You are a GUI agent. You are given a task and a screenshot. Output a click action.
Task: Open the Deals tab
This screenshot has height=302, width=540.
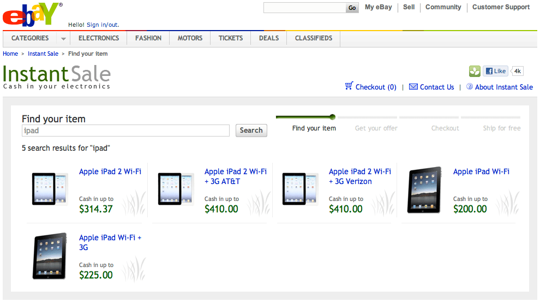268,38
